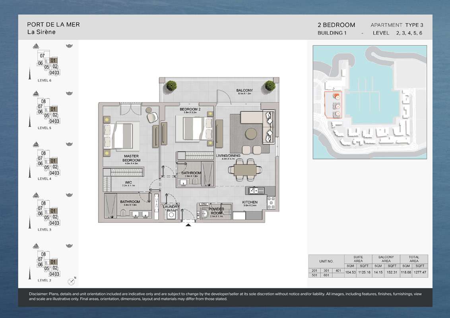Click the washing machine in the Laundry
Image resolution: width=450 pixels, height=318 pixels.
[171, 214]
